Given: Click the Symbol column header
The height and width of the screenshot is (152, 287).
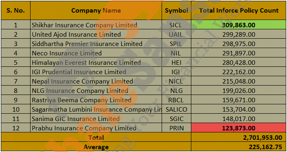Looking at the screenshot, I should click(176, 11).
